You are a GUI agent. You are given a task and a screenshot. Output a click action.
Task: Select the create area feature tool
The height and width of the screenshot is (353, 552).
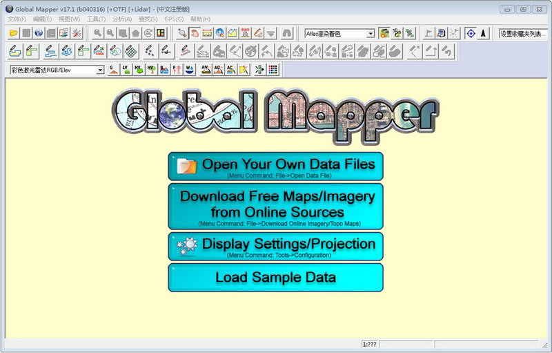pyautogui.click(x=14, y=51)
